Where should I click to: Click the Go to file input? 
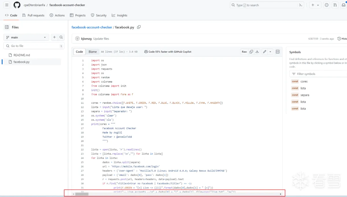click(34, 46)
